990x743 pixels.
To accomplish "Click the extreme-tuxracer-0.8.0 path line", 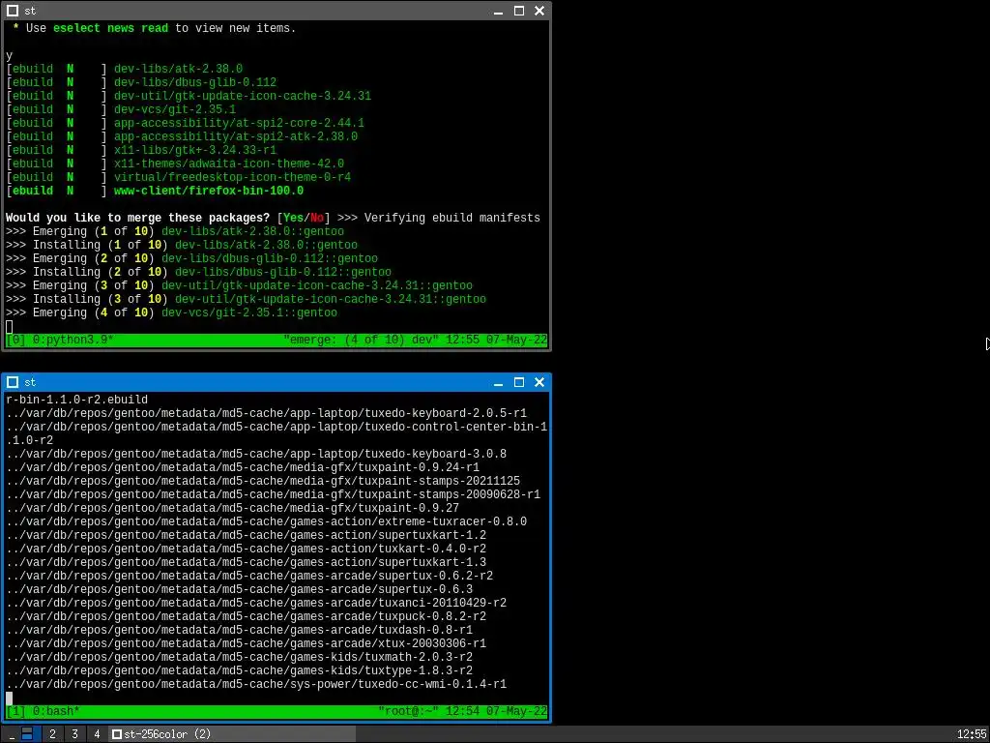I will point(267,521).
